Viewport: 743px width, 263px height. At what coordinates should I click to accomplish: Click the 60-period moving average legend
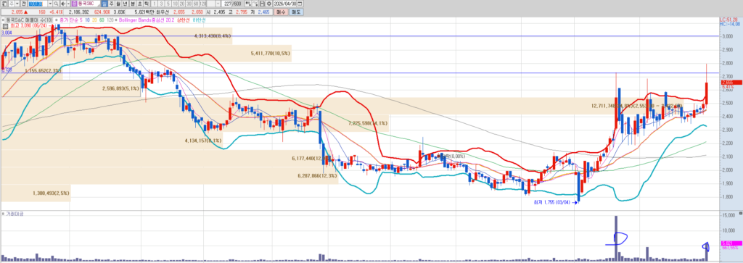(102, 20)
